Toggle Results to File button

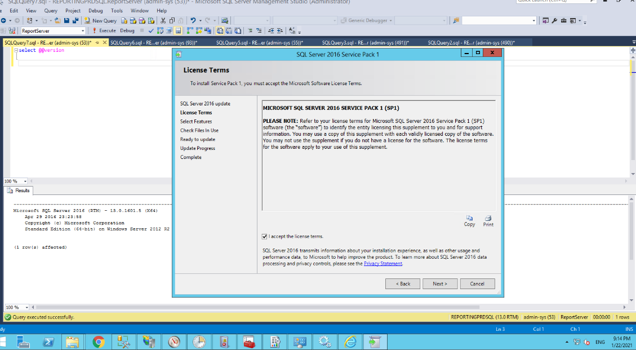tap(238, 30)
